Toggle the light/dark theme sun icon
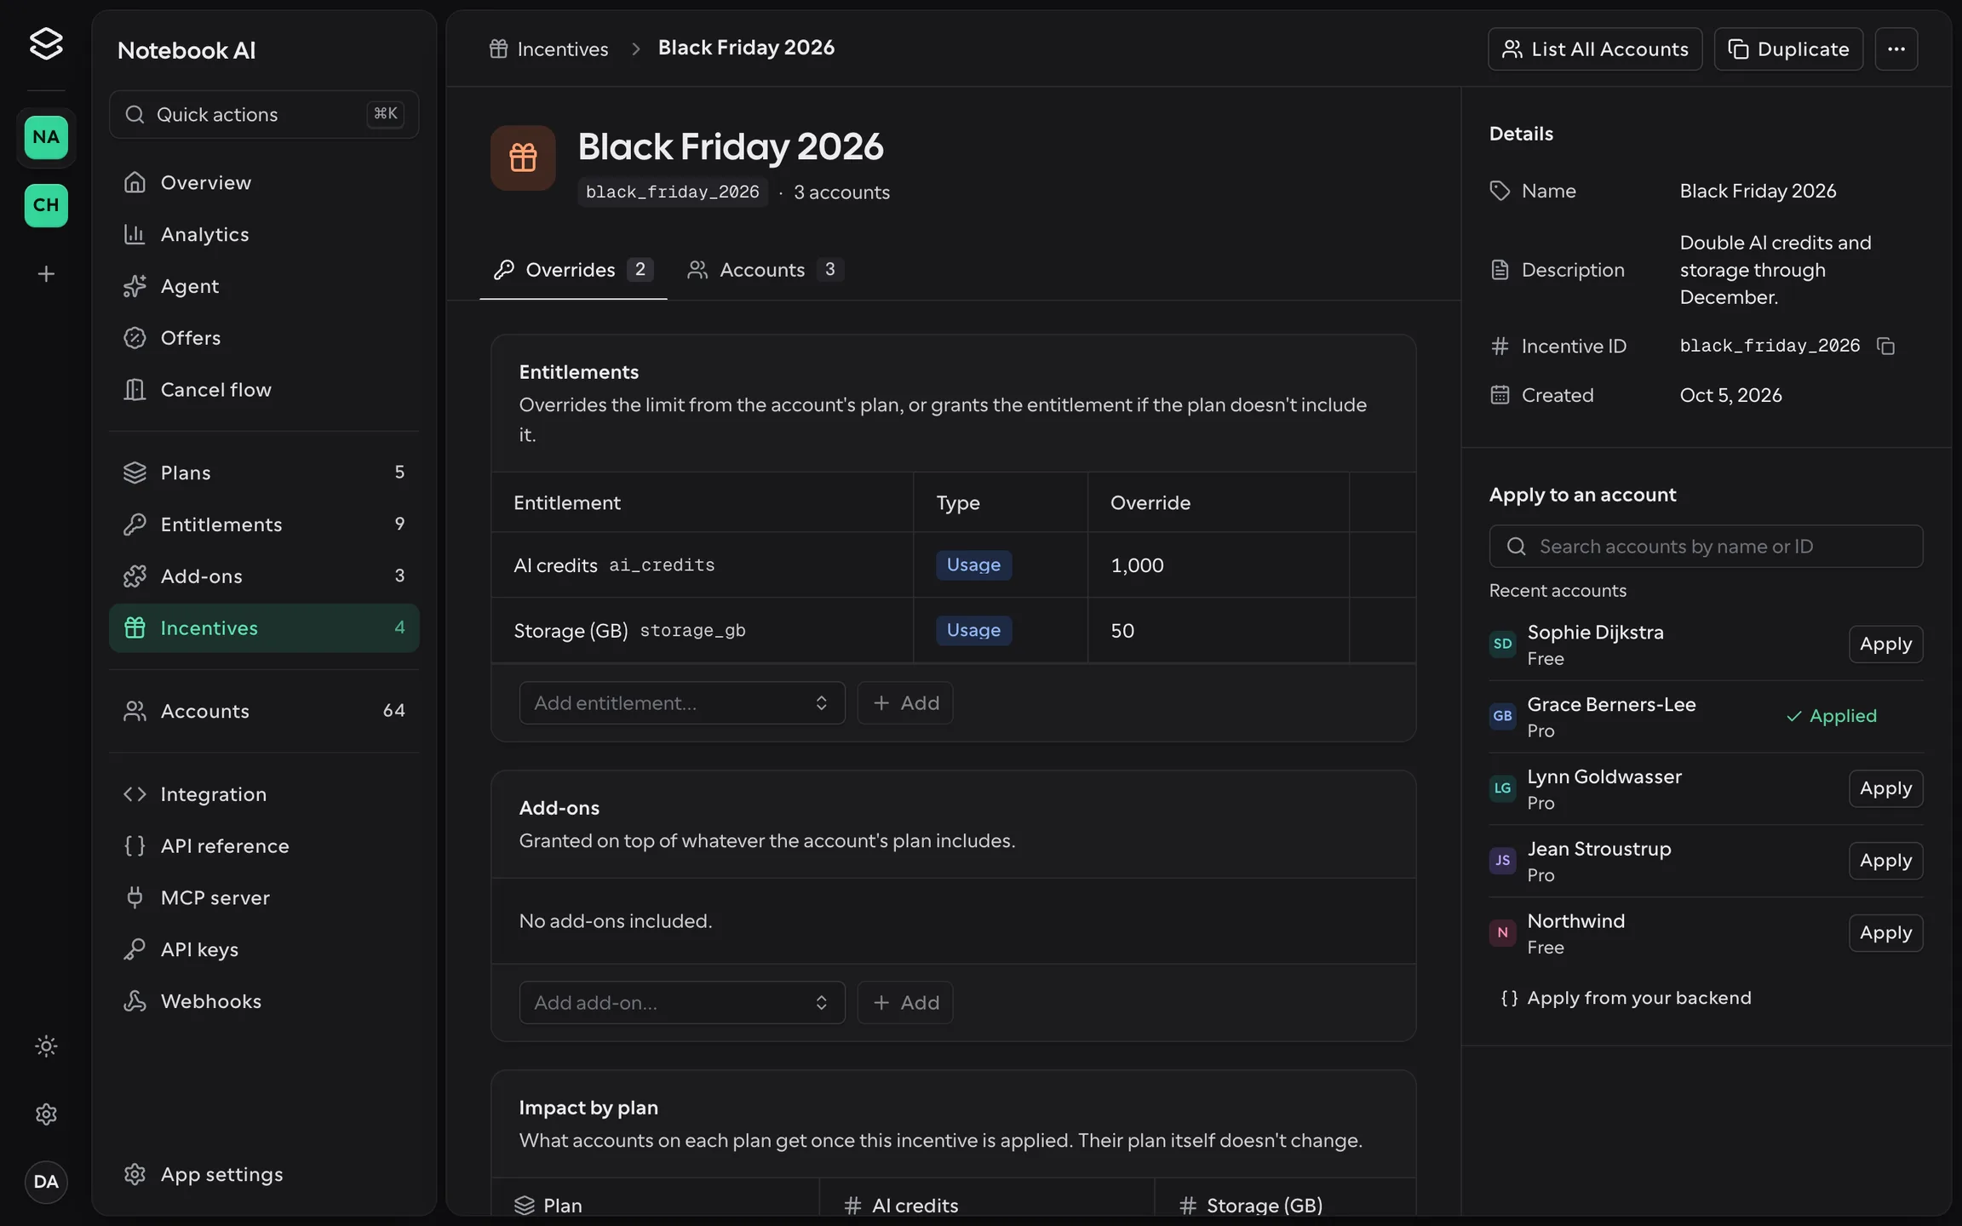The image size is (1962, 1226). click(x=46, y=1046)
